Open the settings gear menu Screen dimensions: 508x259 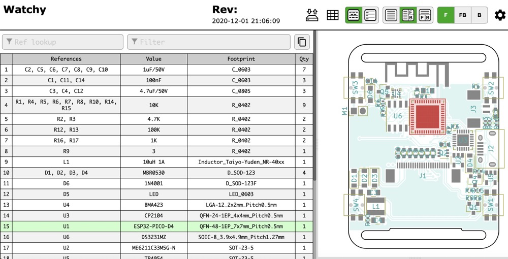500,15
